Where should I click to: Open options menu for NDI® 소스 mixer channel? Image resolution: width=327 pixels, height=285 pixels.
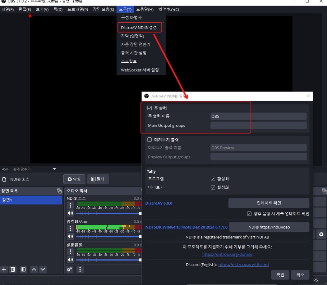70,205
